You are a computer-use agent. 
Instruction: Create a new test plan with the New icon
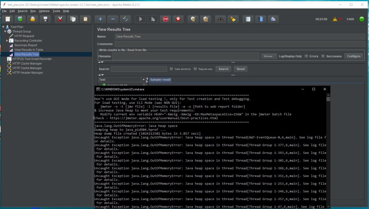pos(8,19)
